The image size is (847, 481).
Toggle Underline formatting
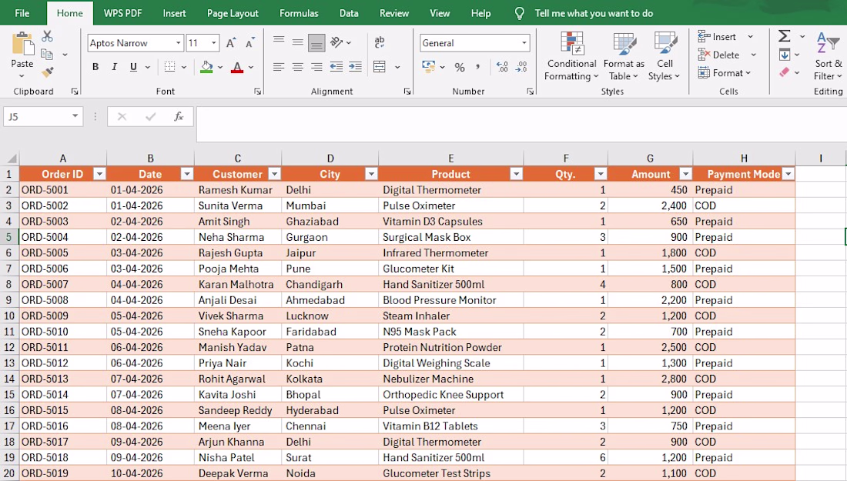[133, 67]
